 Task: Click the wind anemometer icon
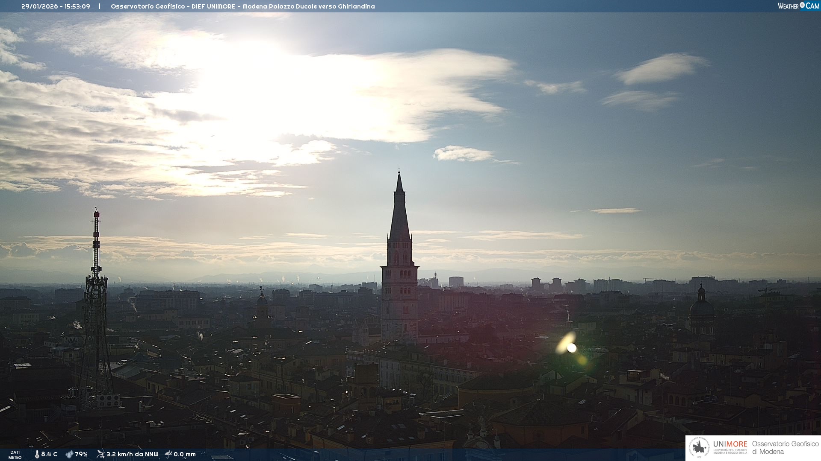[x=100, y=454]
